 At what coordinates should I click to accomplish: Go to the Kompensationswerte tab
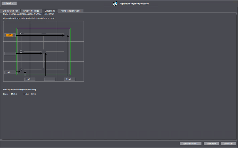click(x=71, y=11)
